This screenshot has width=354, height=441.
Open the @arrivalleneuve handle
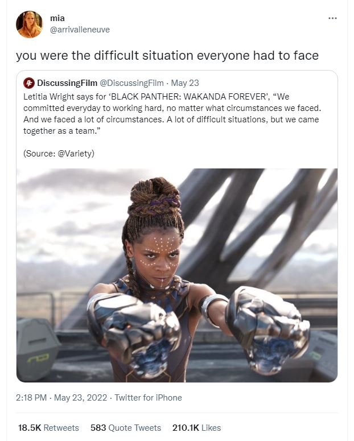(80, 30)
